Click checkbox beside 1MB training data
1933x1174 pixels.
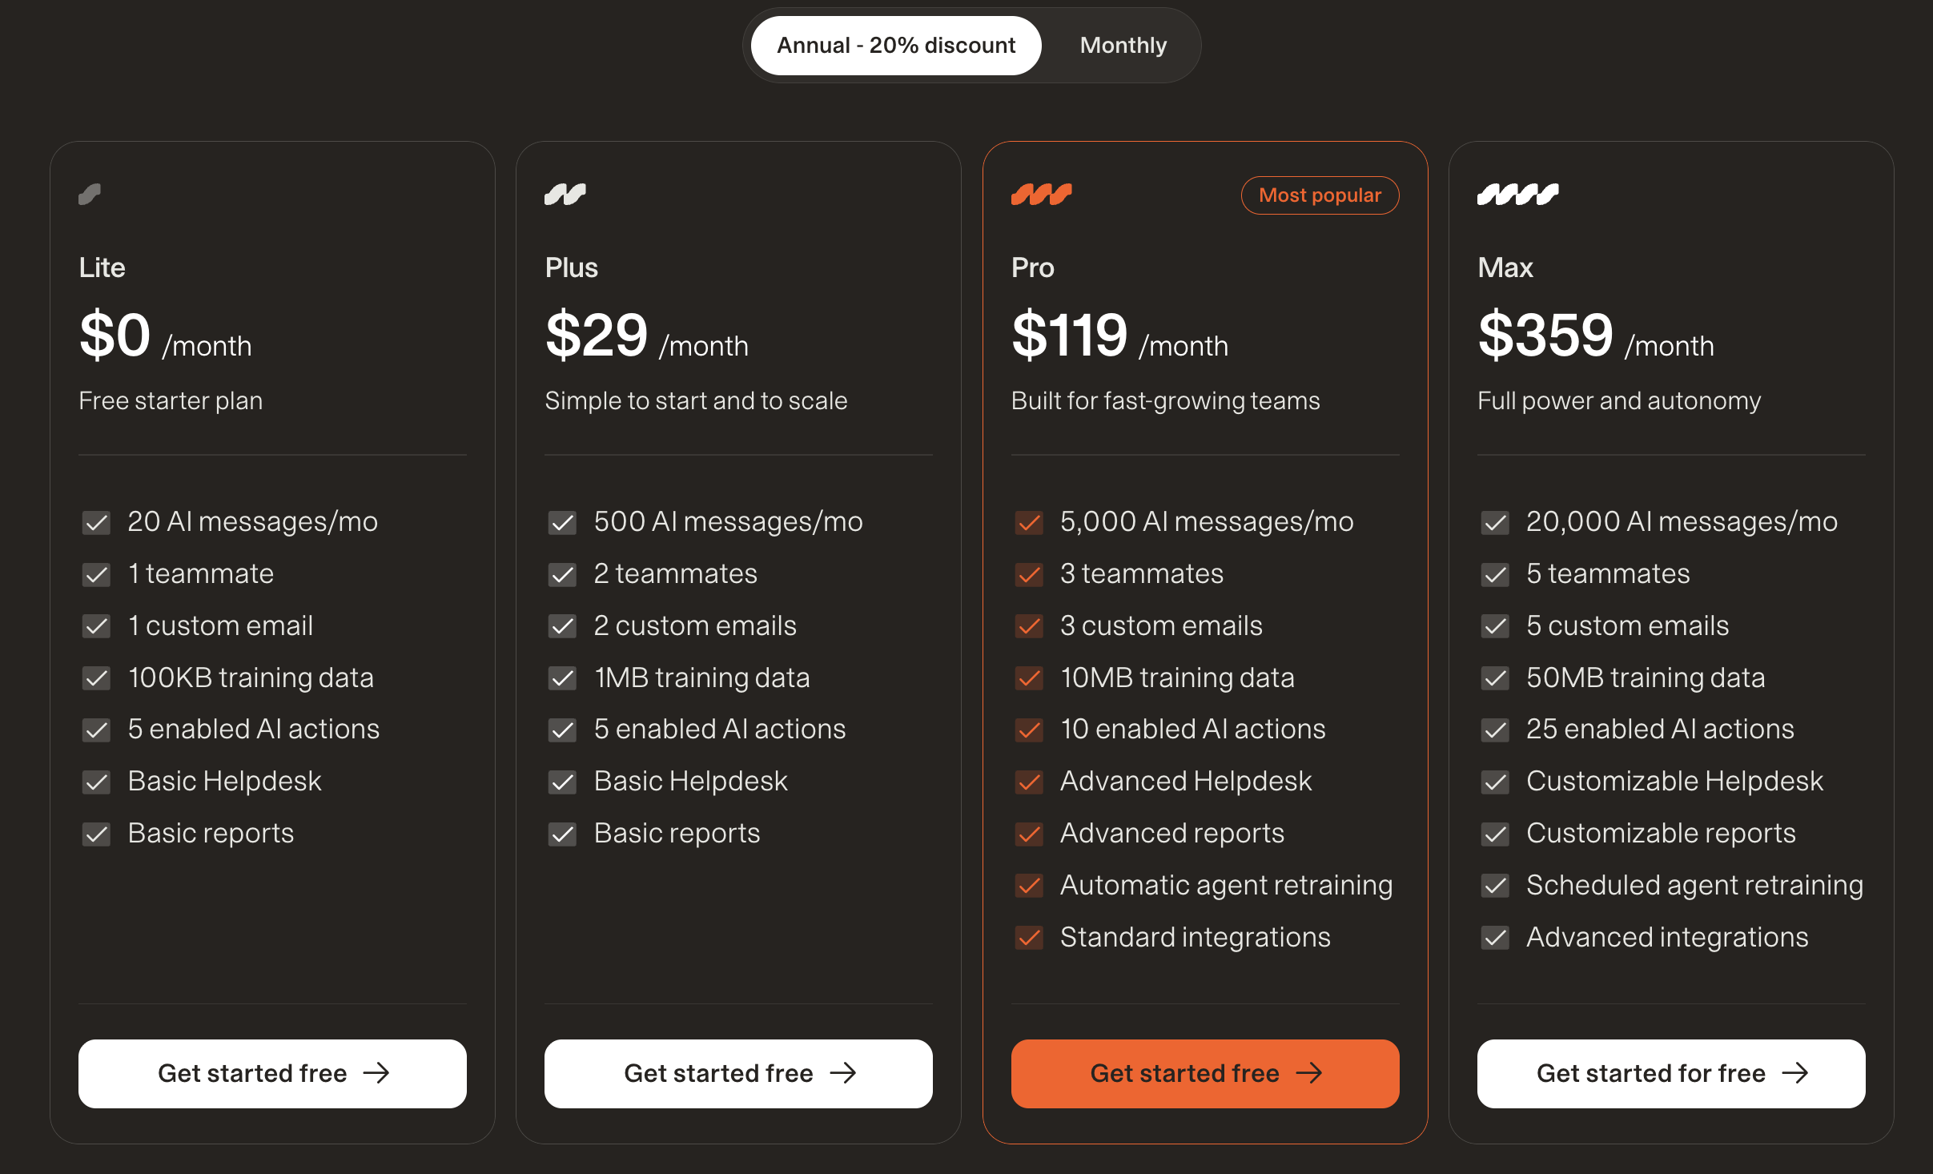click(562, 678)
